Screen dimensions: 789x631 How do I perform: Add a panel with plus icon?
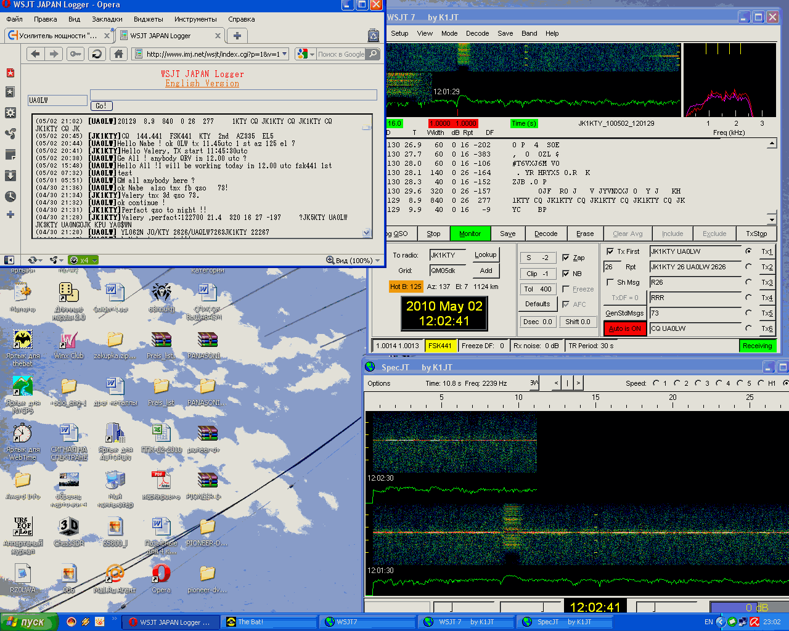click(x=10, y=214)
